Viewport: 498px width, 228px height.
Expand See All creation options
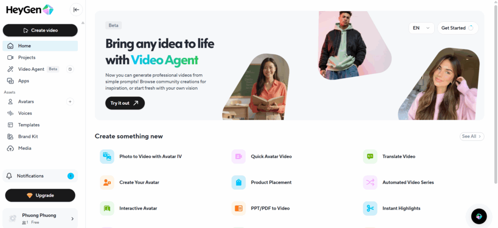[x=472, y=136]
